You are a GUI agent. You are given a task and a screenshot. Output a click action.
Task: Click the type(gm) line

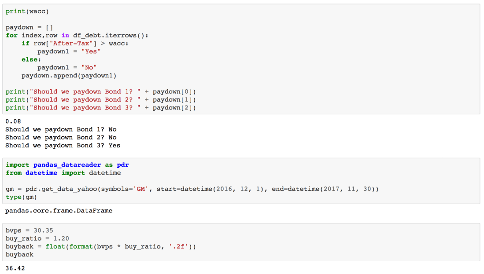pos(21,197)
